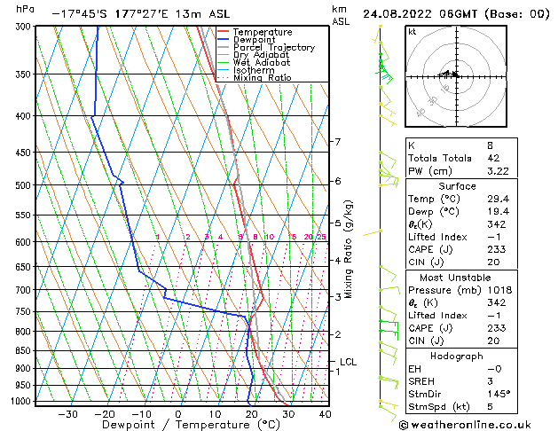This screenshot has width=558, height=431.
Task: Click the 'StmDir' value 145°
Action: point(499,394)
